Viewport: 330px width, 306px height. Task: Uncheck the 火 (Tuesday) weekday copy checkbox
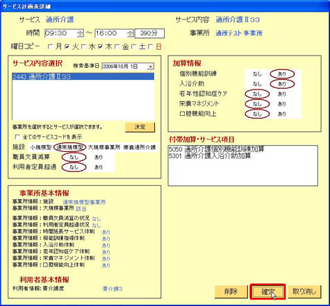(67, 47)
